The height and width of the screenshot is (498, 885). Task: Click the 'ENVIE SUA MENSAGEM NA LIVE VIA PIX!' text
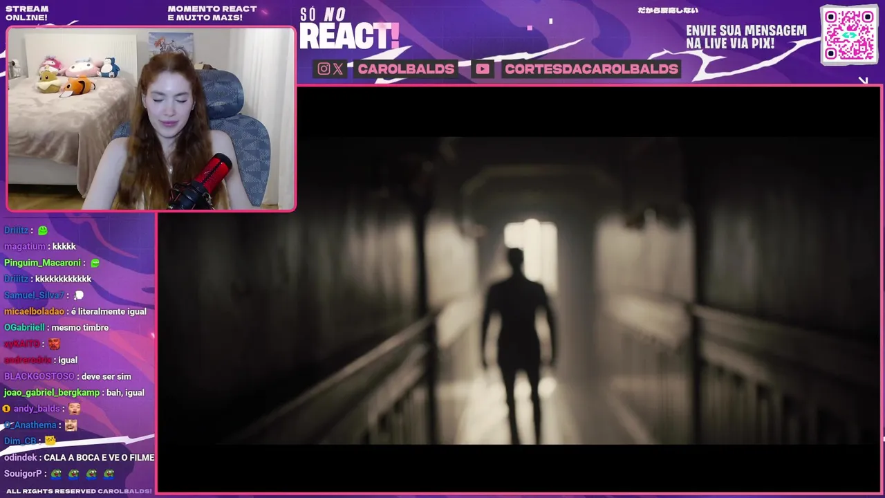pos(746,37)
